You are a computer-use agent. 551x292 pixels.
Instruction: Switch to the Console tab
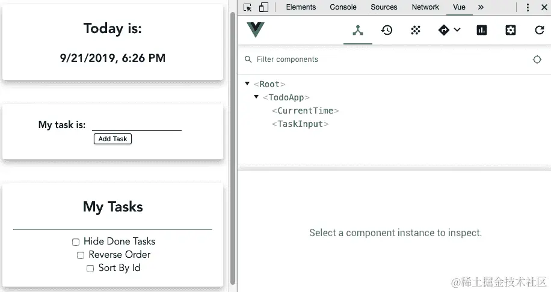343,7
